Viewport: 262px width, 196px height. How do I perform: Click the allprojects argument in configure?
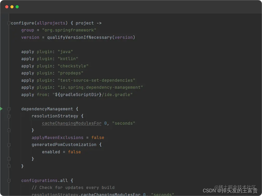(51, 23)
